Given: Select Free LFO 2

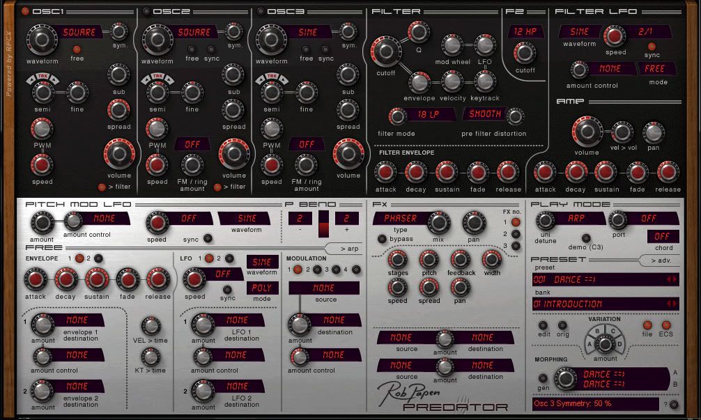Looking at the screenshot, I should pyautogui.click(x=229, y=258).
